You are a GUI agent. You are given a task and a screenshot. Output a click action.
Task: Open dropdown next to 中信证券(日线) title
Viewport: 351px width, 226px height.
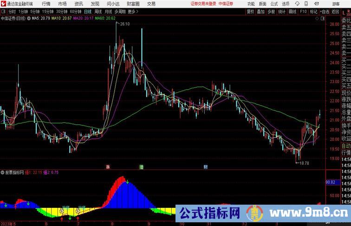(x=30, y=19)
